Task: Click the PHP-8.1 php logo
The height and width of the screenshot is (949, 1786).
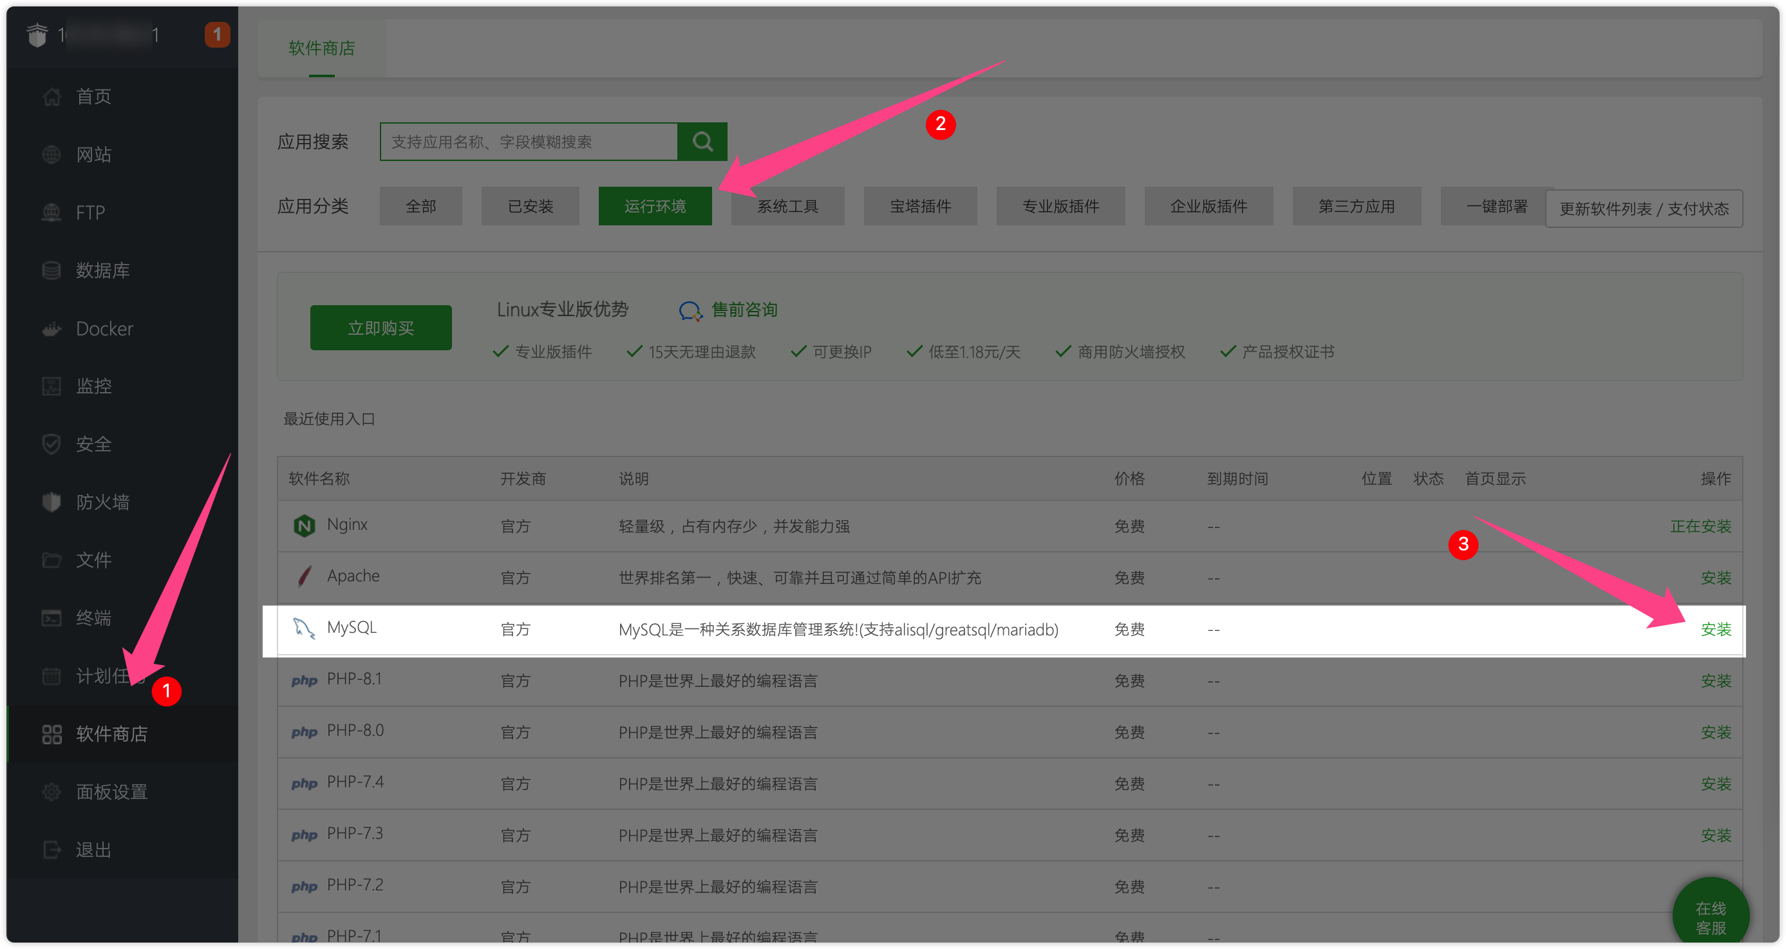Action: tap(305, 681)
